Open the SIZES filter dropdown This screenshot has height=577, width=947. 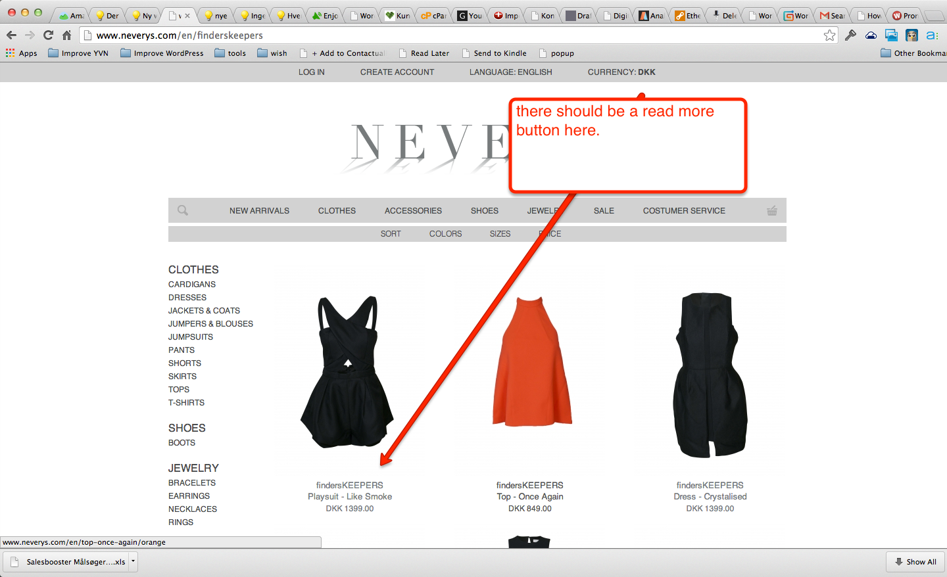pyautogui.click(x=500, y=234)
